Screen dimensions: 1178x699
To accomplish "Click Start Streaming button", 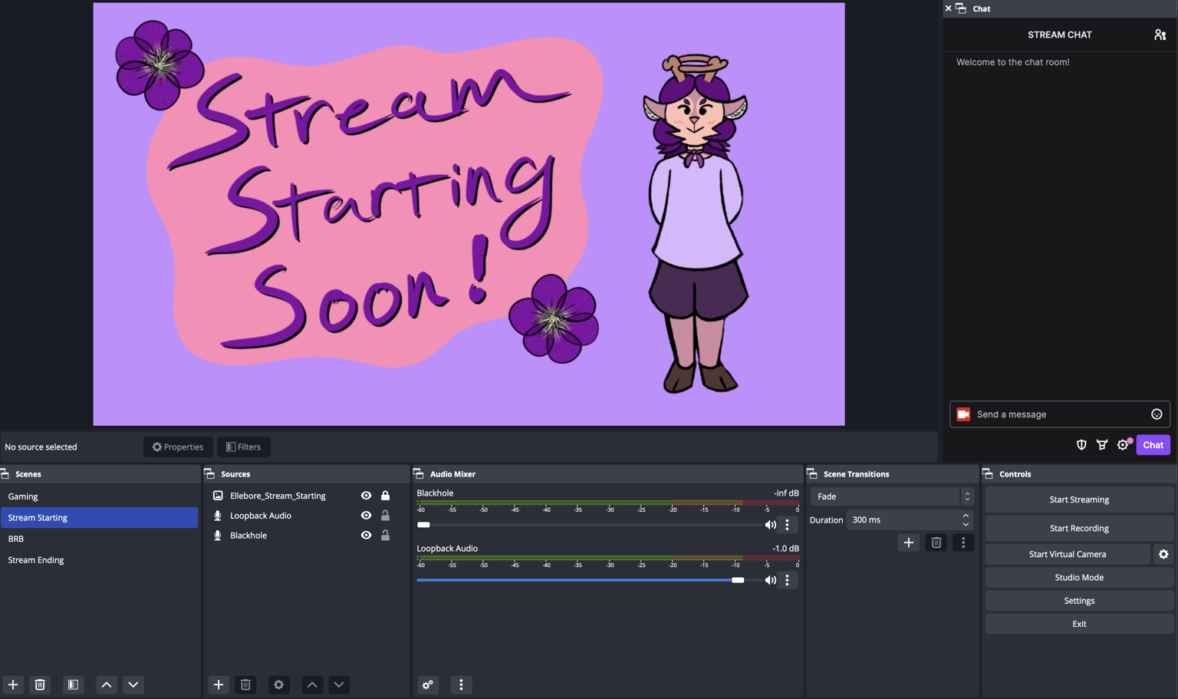I will [1079, 500].
